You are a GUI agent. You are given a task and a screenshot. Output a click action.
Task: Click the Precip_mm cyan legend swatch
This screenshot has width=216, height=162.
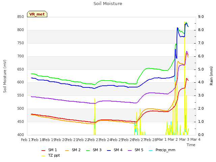pyautogui.click(x=151, y=151)
